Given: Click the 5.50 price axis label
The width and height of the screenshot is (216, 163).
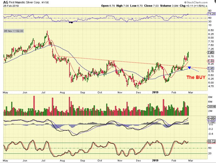Looking at the screenshot, I should tap(211, 75).
